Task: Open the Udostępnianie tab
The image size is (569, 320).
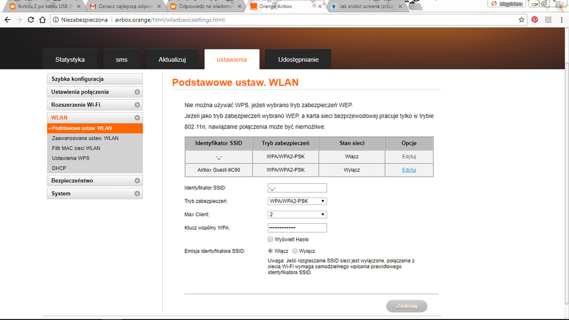Action: 298,59
